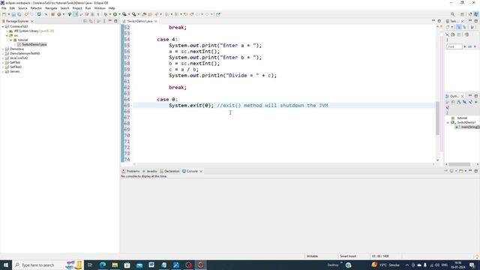Open the Source menu
Viewport: 480px width, 270px height.
coord(22,8)
